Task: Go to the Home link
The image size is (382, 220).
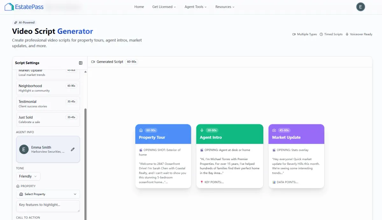Action: tap(139, 7)
